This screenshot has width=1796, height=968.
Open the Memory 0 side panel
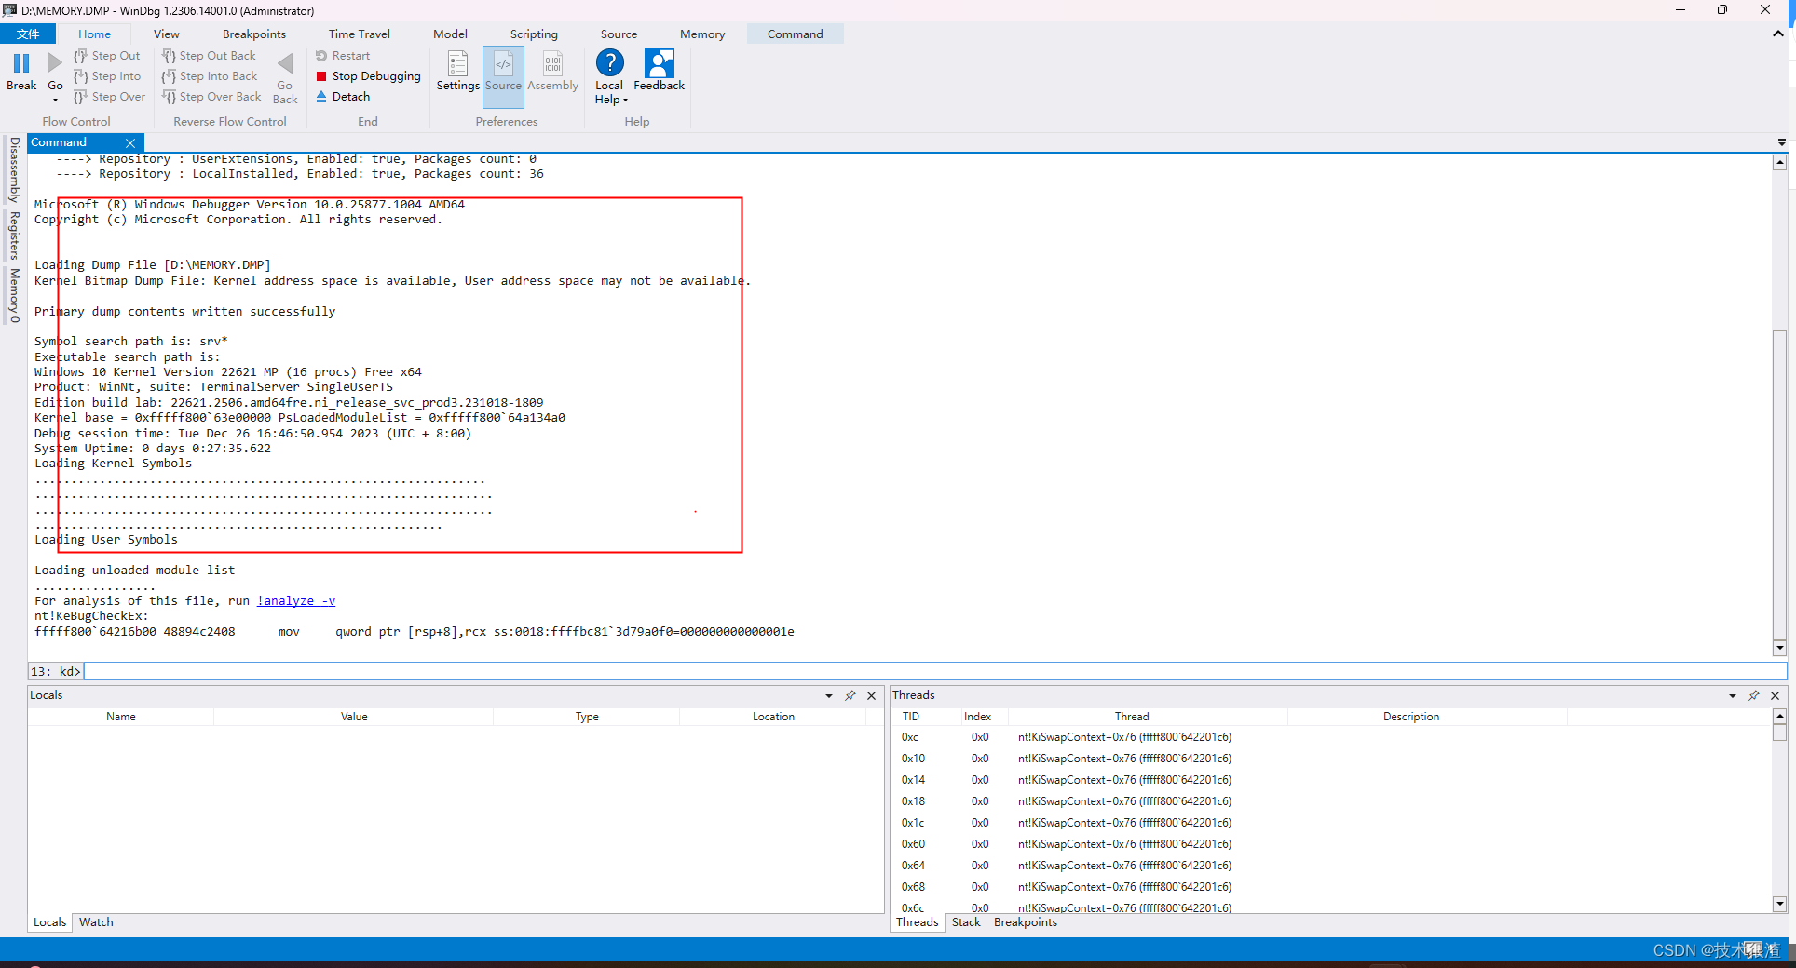tap(14, 295)
